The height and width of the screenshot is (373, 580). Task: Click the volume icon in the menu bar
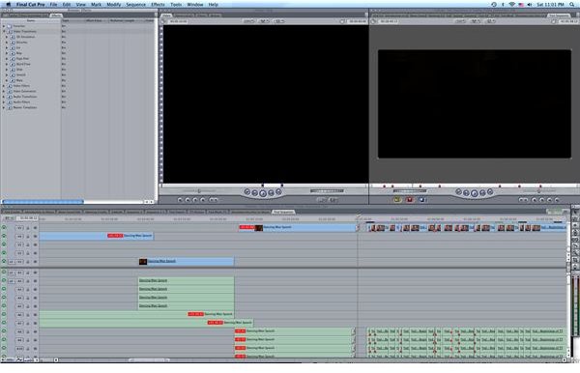530,5
